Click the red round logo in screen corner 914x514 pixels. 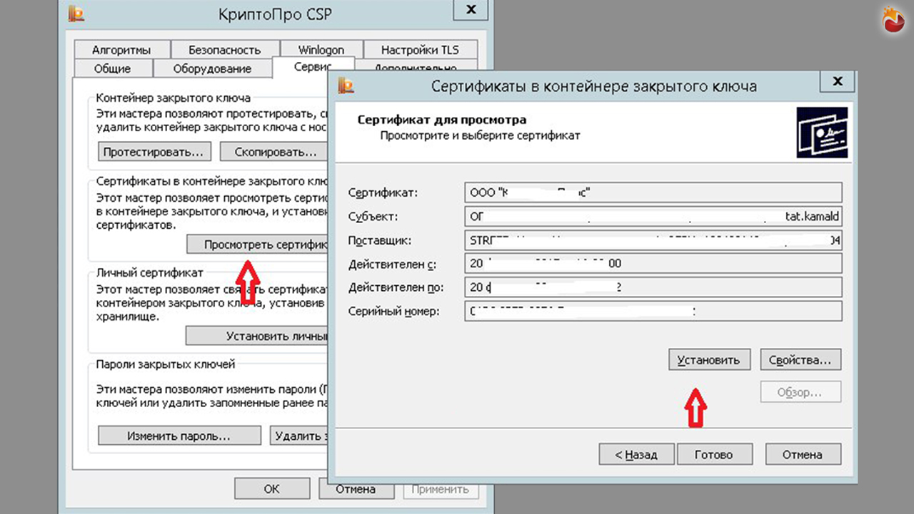click(x=894, y=21)
